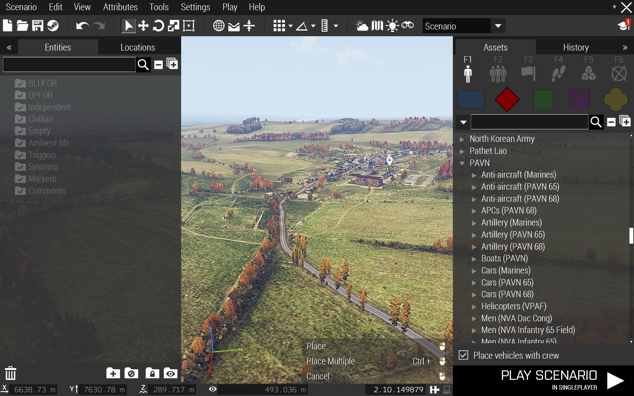
Task: Open the Attributes menu
Action: 120,7
